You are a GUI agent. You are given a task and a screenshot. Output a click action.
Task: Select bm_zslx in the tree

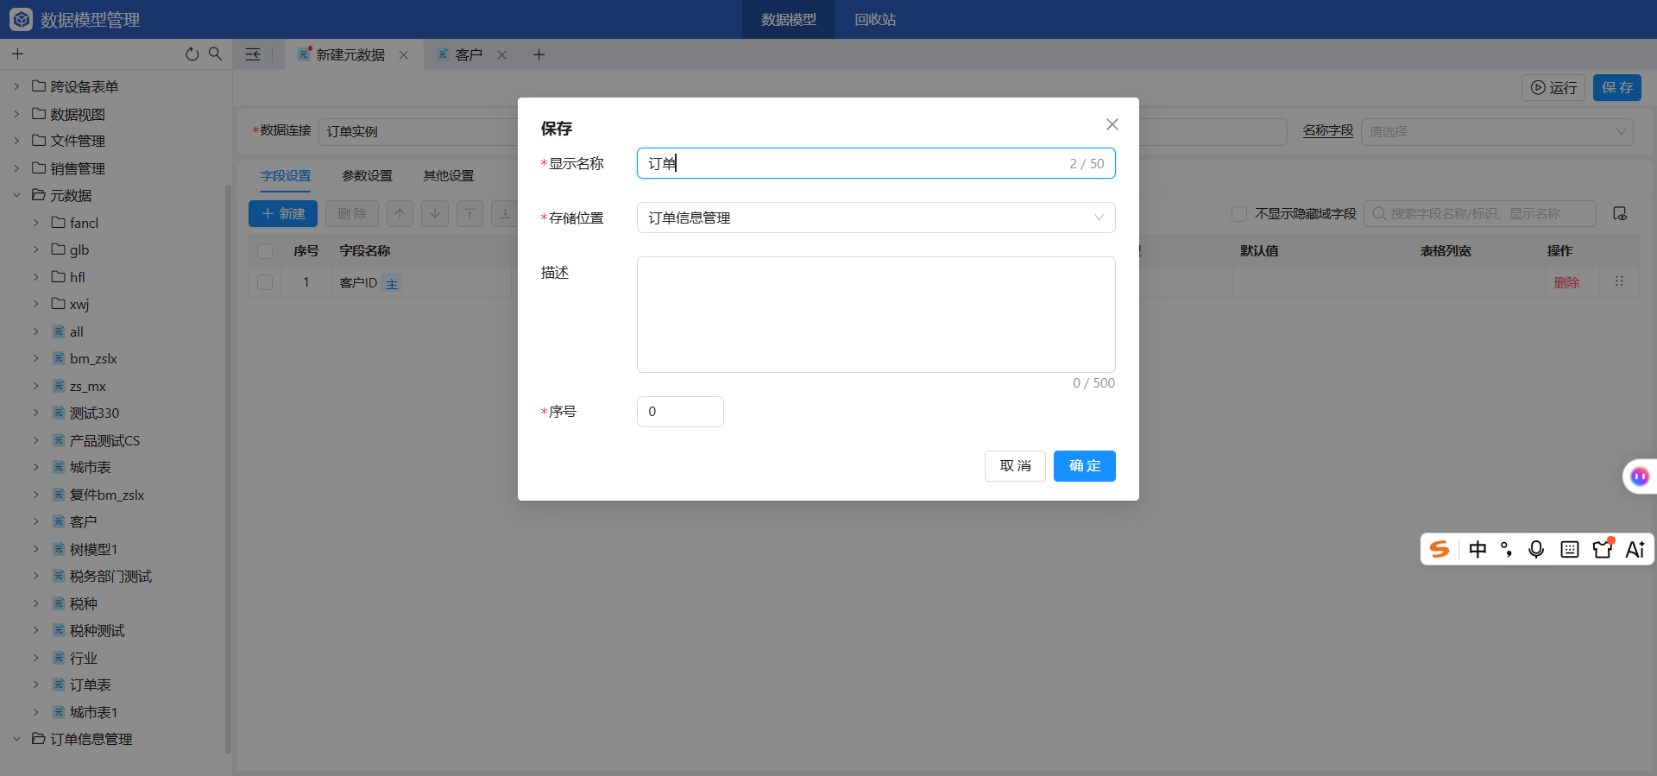point(93,359)
